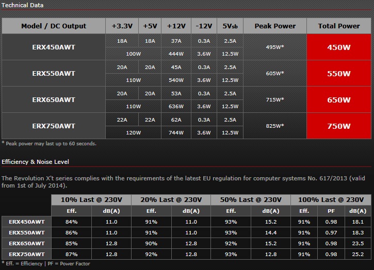374x270 pixels.
Task: Click the "37A" +12V current cell
Action: (x=176, y=41)
